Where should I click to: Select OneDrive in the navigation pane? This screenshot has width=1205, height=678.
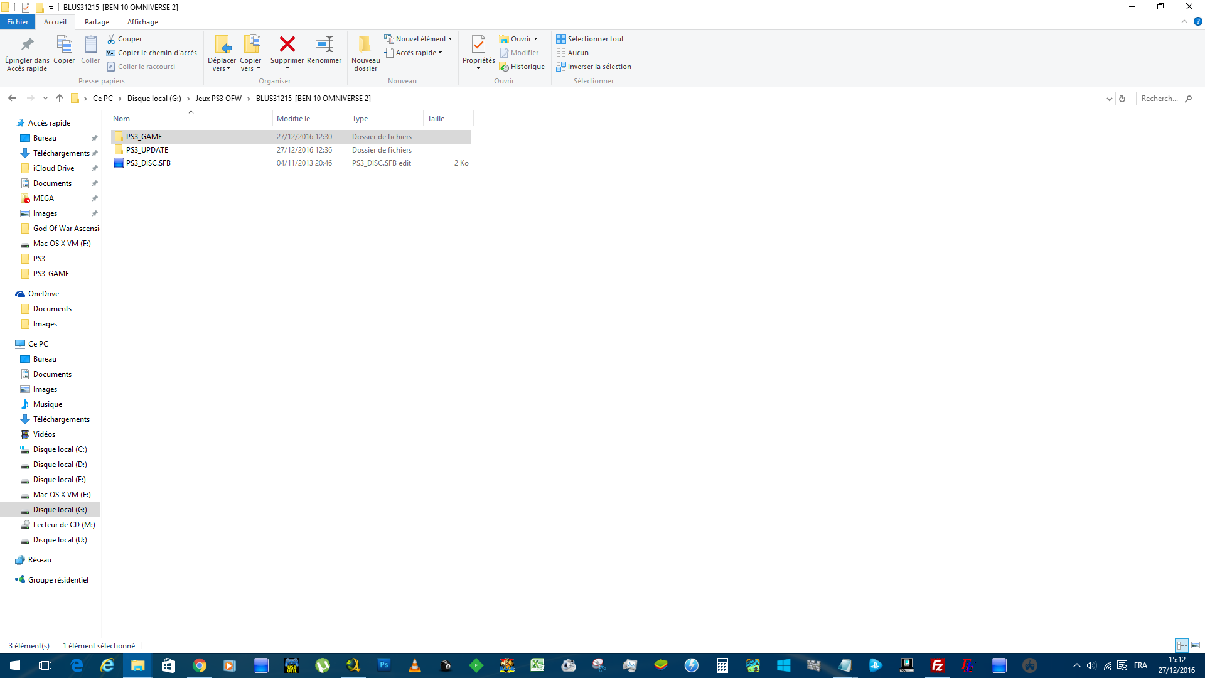(43, 294)
